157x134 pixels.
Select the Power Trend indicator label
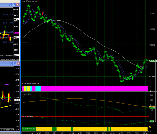(26, 88)
